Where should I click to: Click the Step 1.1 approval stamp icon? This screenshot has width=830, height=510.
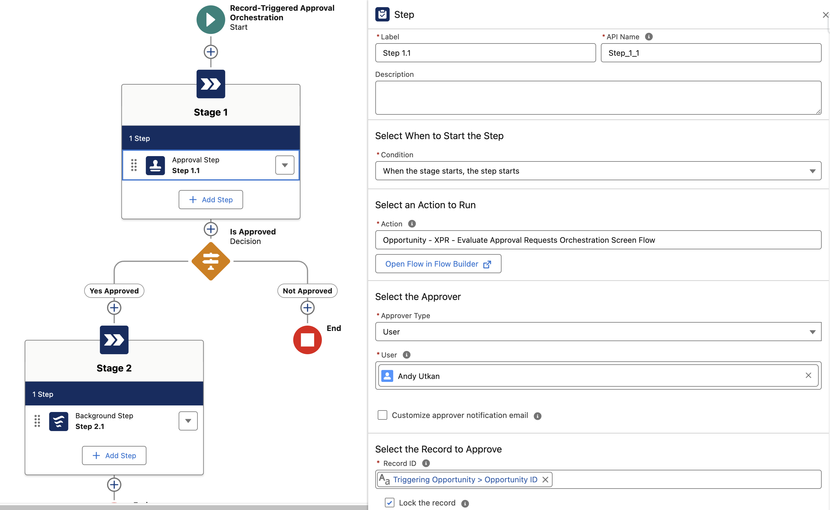tap(155, 165)
